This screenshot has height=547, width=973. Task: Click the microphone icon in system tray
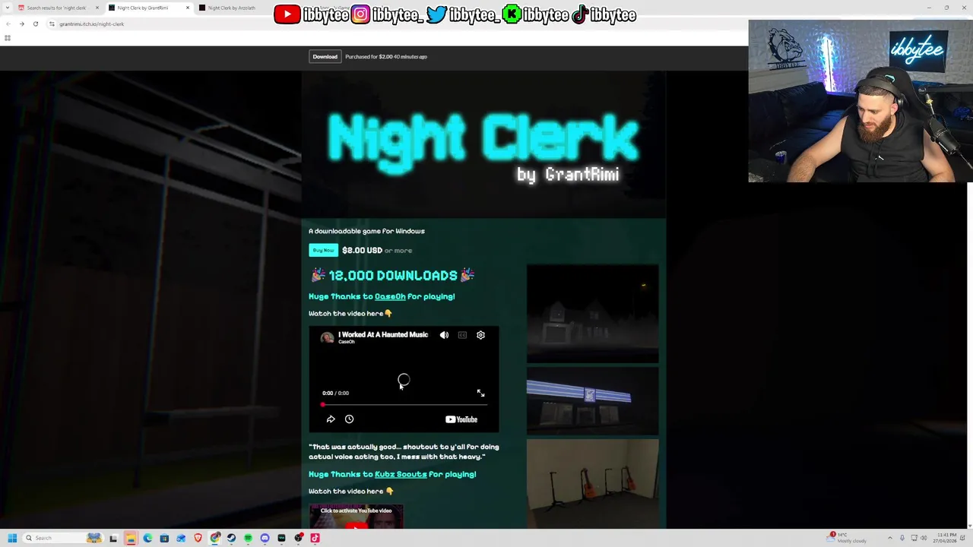coord(902,538)
